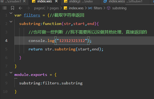Close the cirsubm1 tab

24,1
